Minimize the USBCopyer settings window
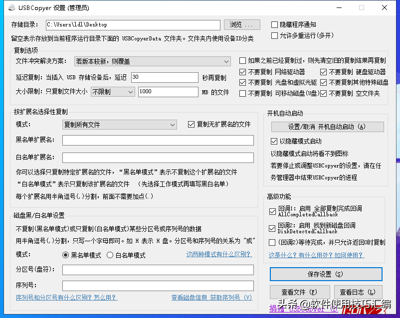Viewport: 400px width, 318px height. click(339, 7)
